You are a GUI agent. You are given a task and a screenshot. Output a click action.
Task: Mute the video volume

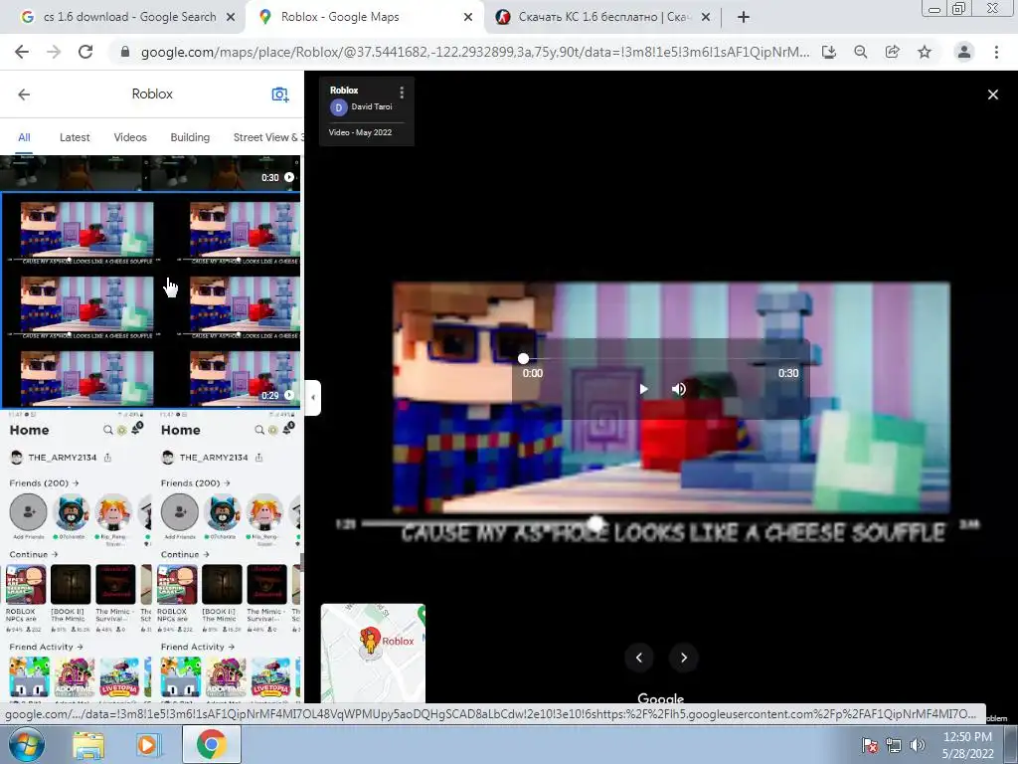click(678, 389)
